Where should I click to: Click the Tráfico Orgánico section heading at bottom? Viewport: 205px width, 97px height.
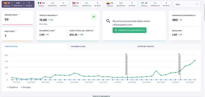(101, 96)
